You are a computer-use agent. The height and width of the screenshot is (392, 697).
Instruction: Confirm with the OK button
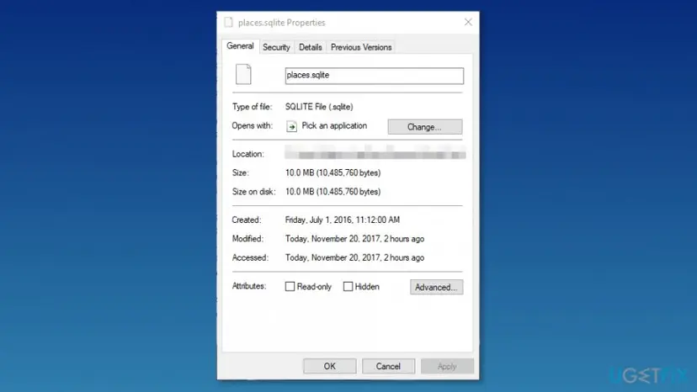tap(329, 366)
